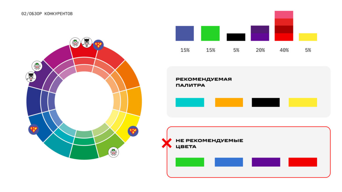Pick the cyan swatch in the recommended palette
This screenshot has height=192, width=342.
click(190, 102)
